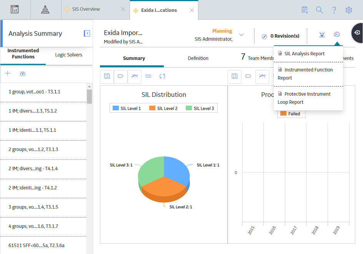Click the chart marker icon in right chart toolbar
Screen dimensions: 363x254
coord(262,76)
